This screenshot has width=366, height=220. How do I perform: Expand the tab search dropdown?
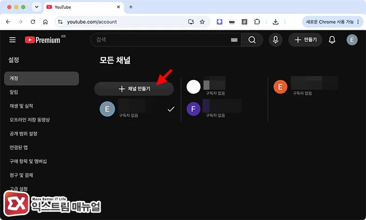37,7
